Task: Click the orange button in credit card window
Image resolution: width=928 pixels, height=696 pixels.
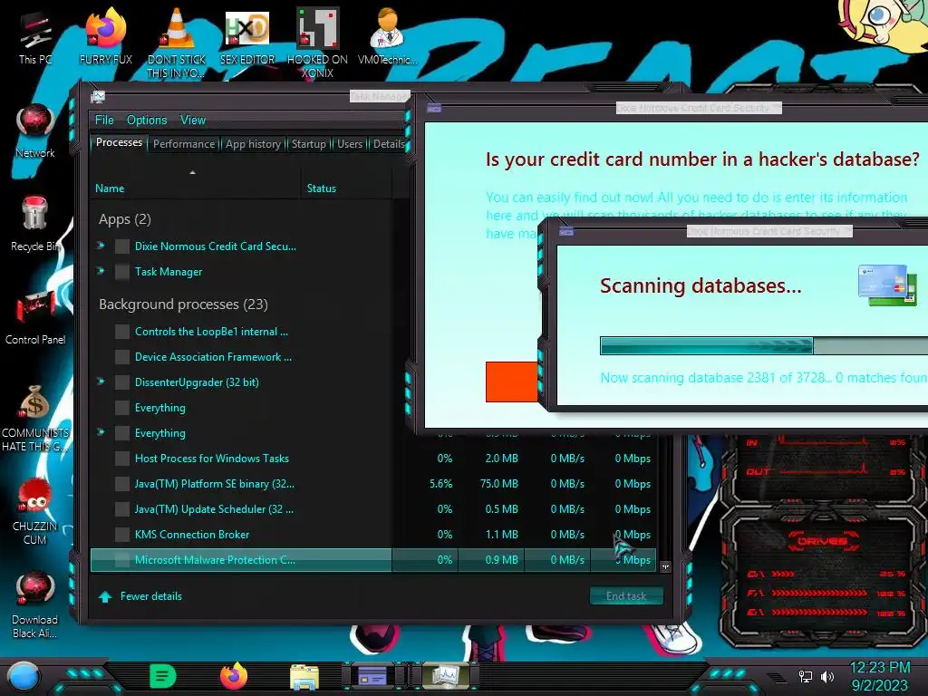Action: pos(511,382)
